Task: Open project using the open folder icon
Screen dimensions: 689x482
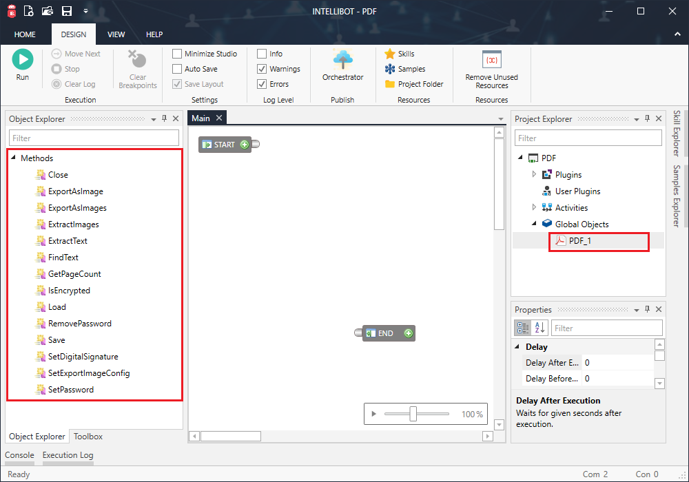Action: (x=48, y=11)
